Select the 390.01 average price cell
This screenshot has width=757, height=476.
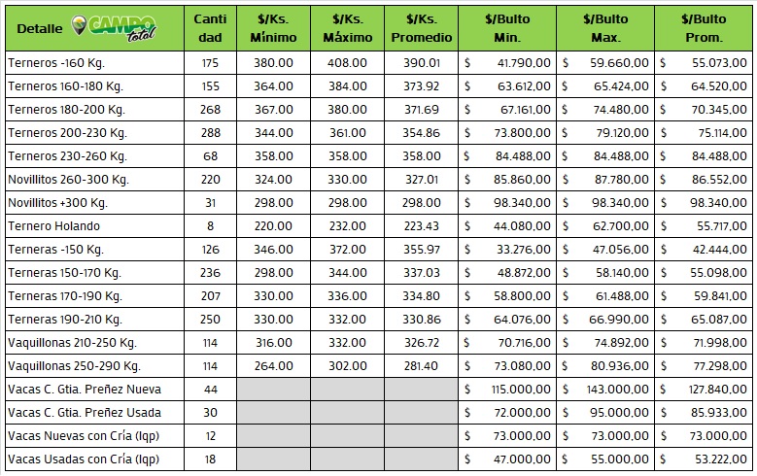[x=421, y=63]
